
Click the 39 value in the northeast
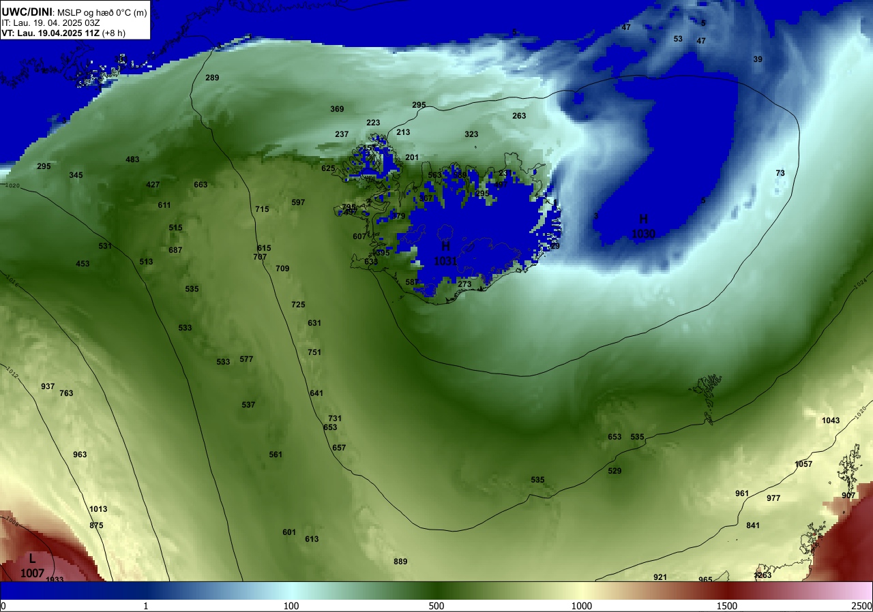coord(758,59)
